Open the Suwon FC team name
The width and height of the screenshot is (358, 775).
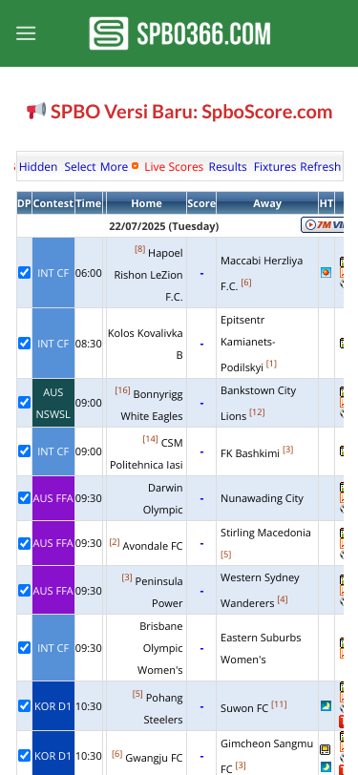(244, 708)
